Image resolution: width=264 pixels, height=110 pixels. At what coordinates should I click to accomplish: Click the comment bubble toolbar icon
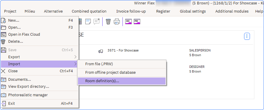point(96,22)
